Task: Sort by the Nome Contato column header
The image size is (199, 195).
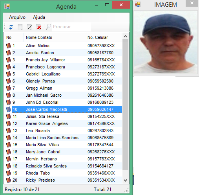Action: 54,37
